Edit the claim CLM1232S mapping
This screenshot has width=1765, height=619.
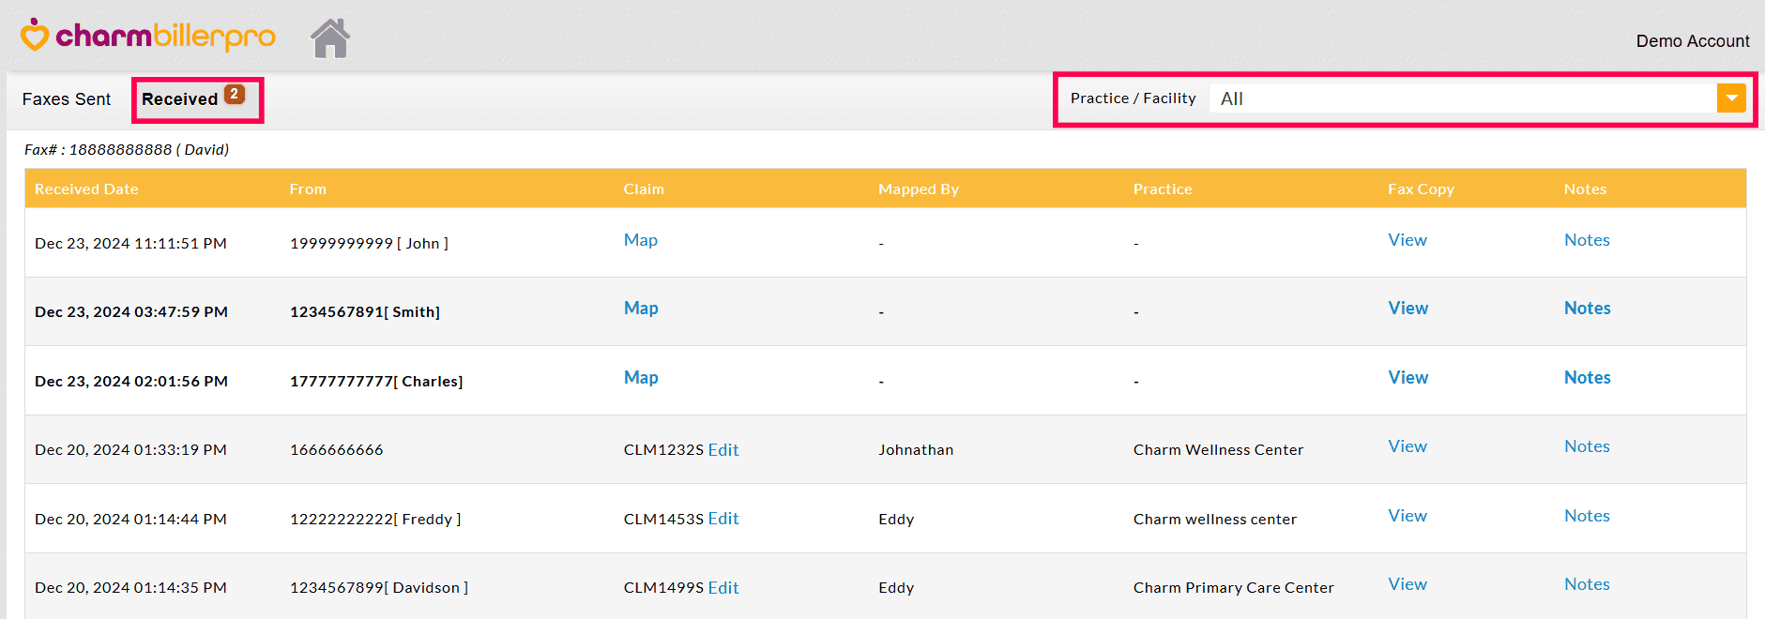point(723,450)
